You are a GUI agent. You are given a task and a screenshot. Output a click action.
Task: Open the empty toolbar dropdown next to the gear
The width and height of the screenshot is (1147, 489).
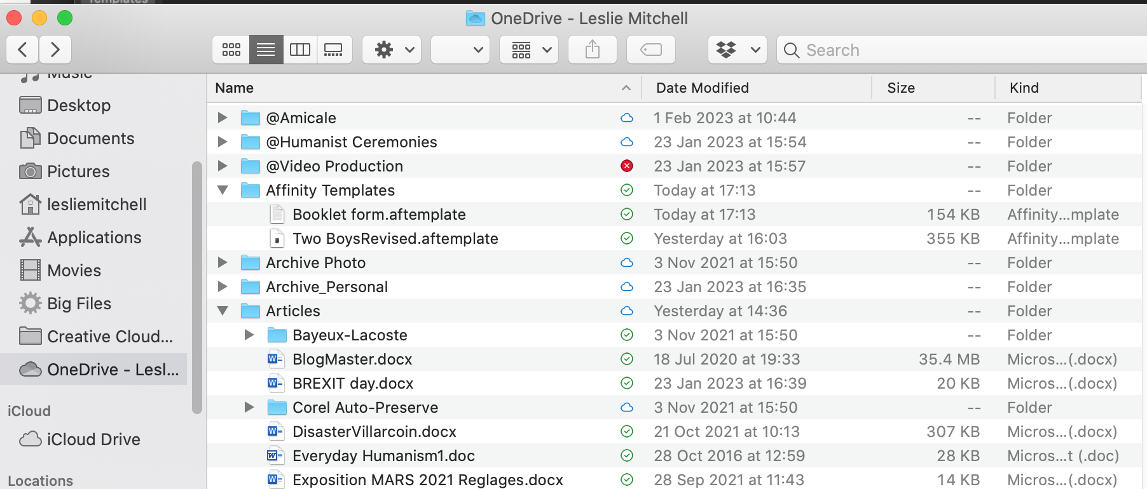pyautogui.click(x=460, y=50)
